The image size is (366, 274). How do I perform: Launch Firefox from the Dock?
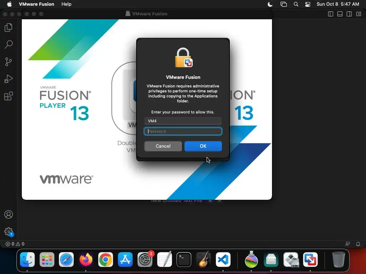coord(86,259)
